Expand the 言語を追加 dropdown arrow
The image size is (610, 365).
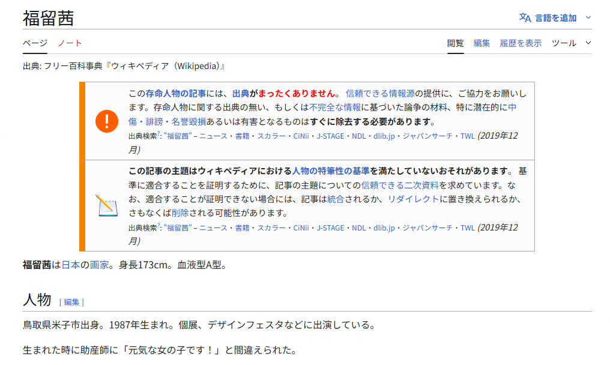(x=588, y=18)
